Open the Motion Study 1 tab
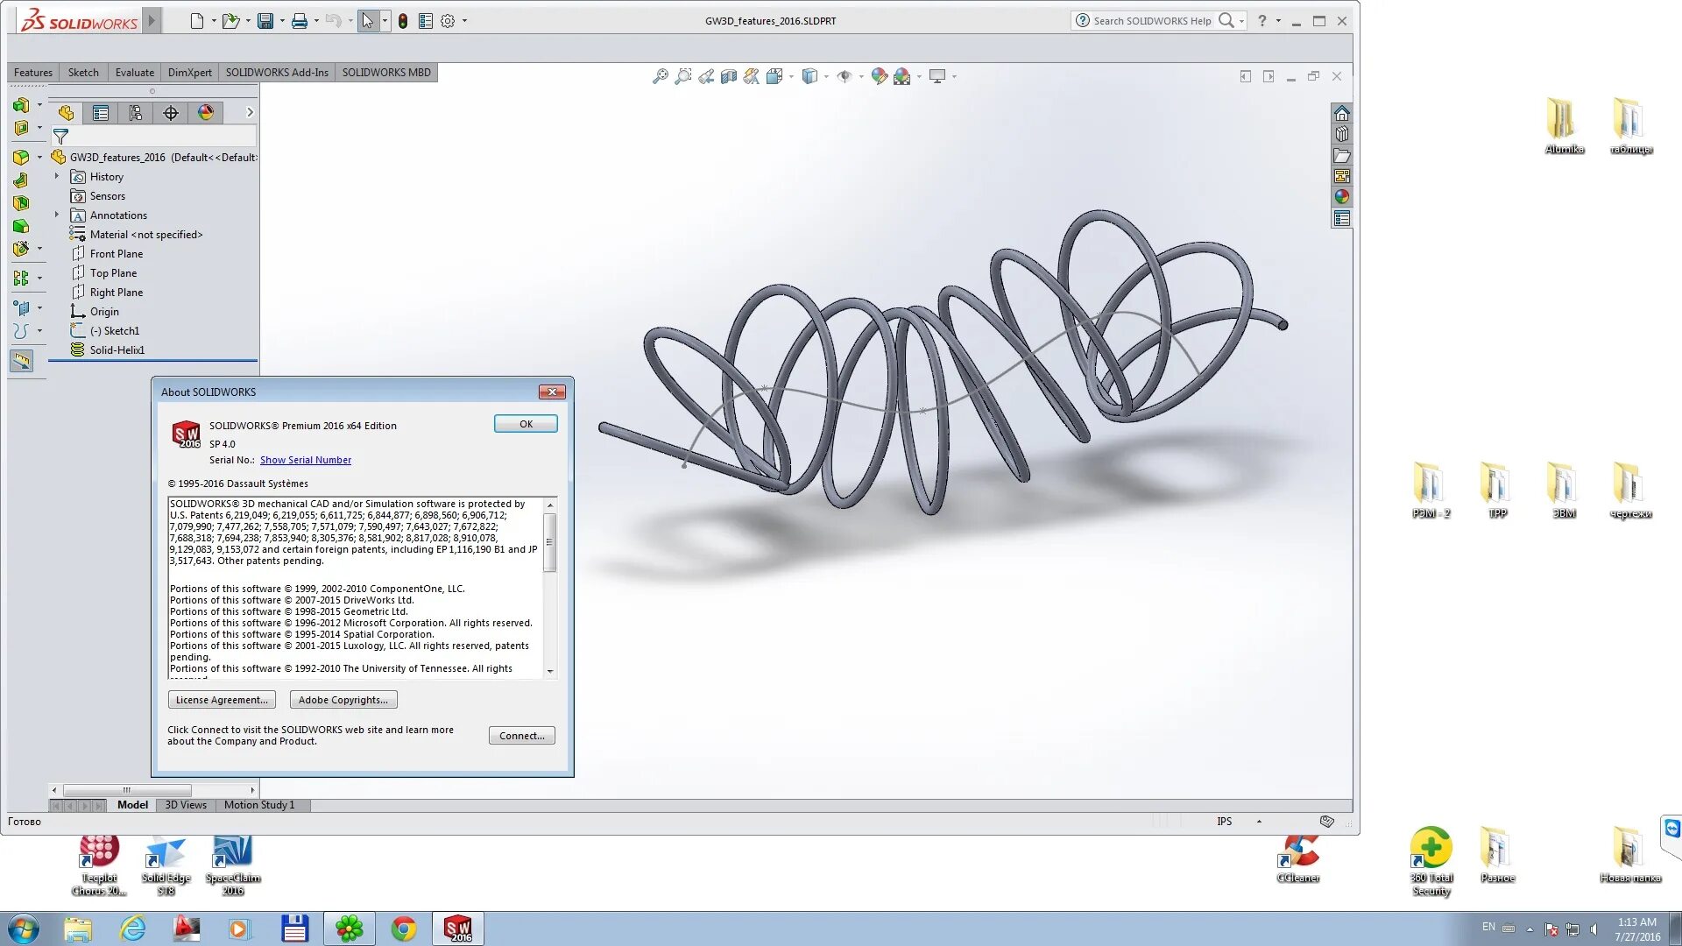Viewport: 1682px width, 946px height. 259,805
